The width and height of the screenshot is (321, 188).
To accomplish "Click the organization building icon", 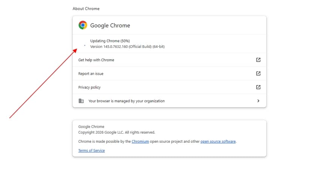I will 81,101.
